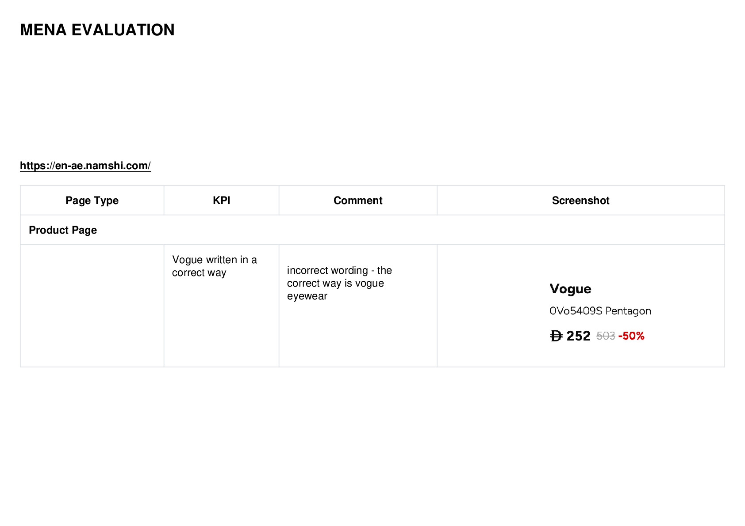Click the 252 sale price

pos(578,336)
